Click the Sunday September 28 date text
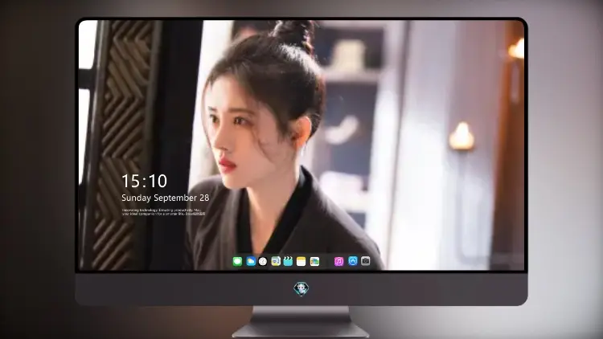This screenshot has height=339, width=603. click(x=166, y=198)
